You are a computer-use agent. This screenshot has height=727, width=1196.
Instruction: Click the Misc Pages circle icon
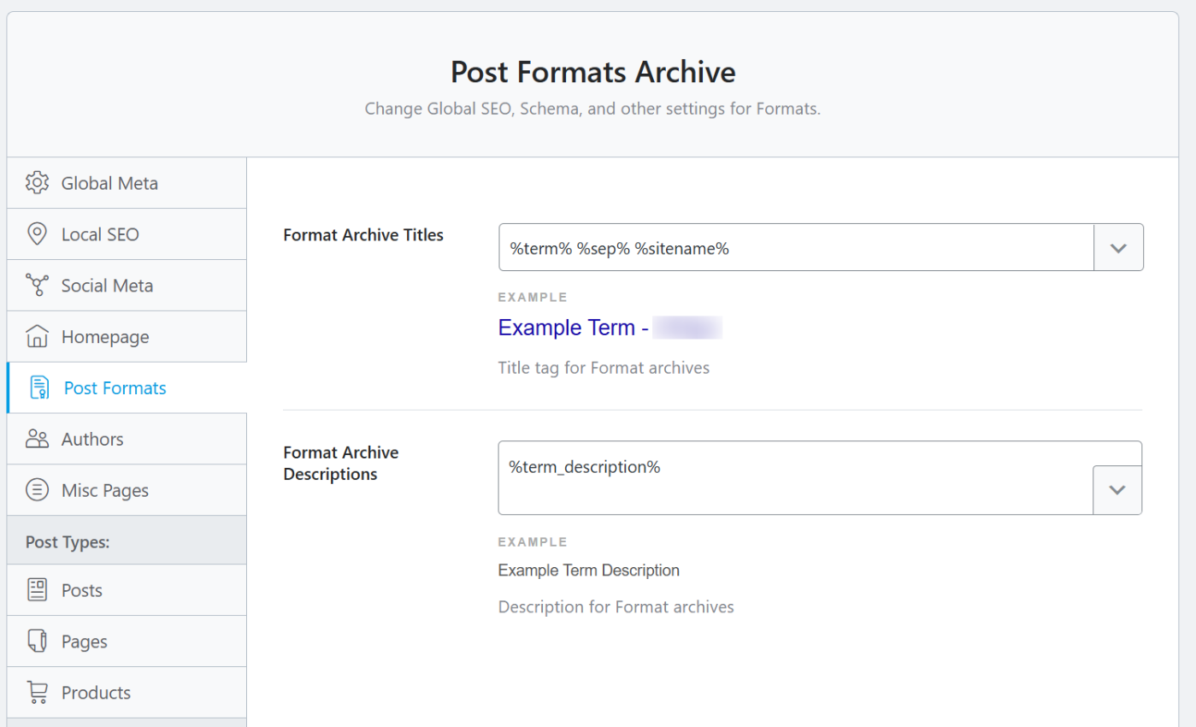click(37, 490)
